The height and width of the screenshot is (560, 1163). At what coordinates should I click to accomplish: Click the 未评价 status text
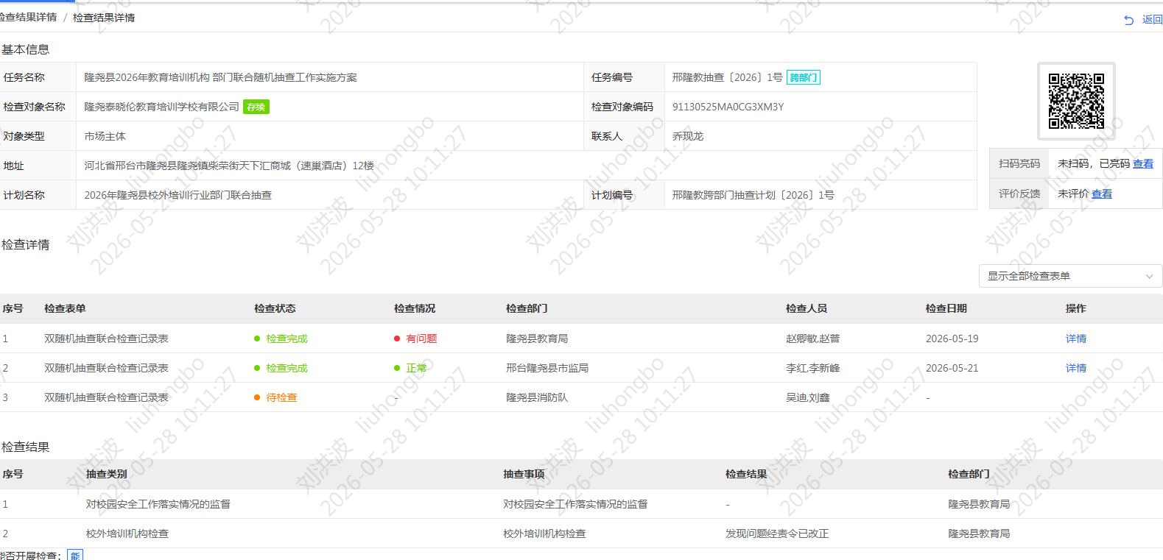[x=1073, y=194]
